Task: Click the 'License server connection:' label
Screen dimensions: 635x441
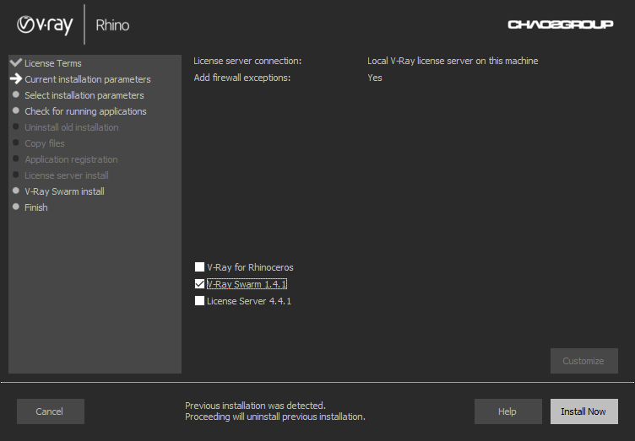Action: coord(247,61)
